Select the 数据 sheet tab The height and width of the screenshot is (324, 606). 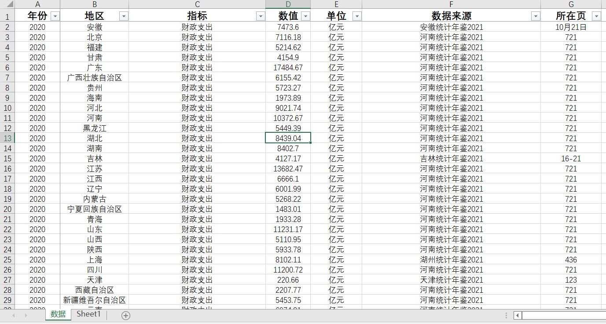58,314
